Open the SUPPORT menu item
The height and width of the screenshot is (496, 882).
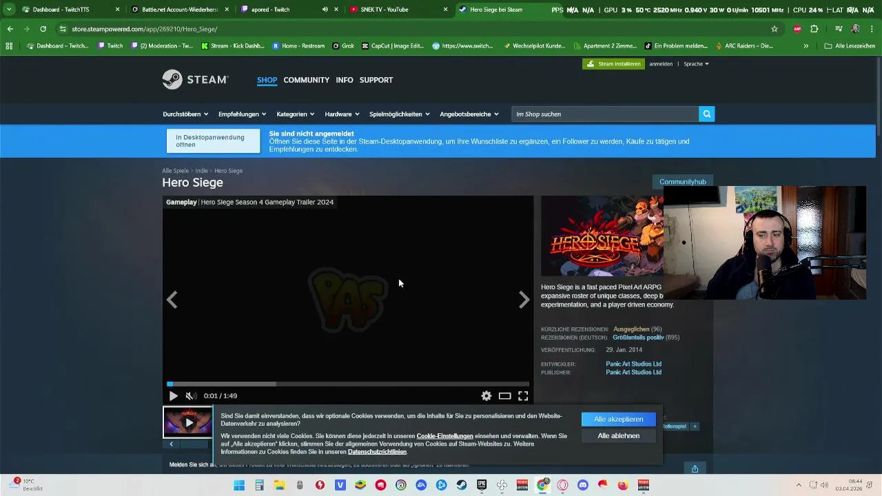(x=376, y=80)
